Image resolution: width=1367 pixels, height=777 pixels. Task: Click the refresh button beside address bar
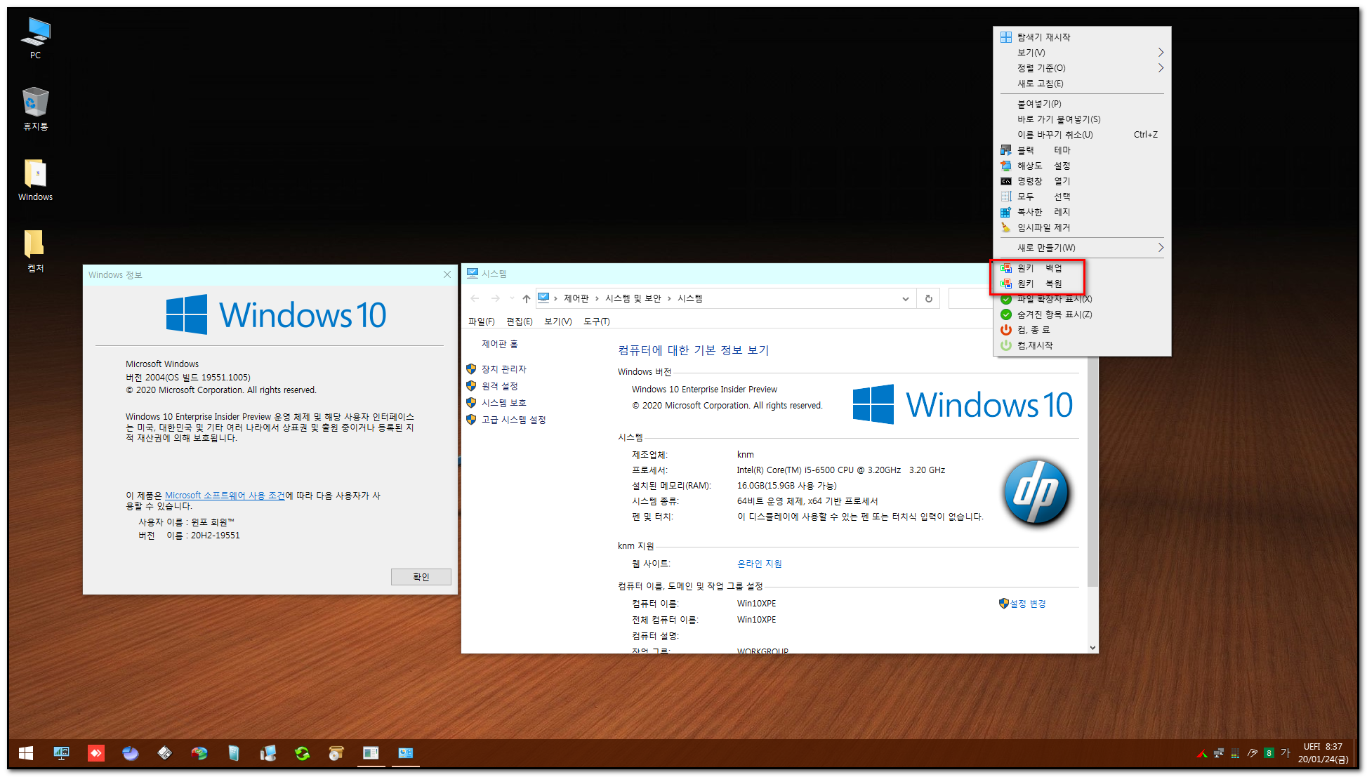click(x=928, y=298)
